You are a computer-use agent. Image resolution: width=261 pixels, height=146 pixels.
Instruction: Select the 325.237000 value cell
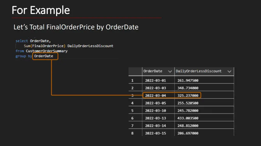point(188,95)
